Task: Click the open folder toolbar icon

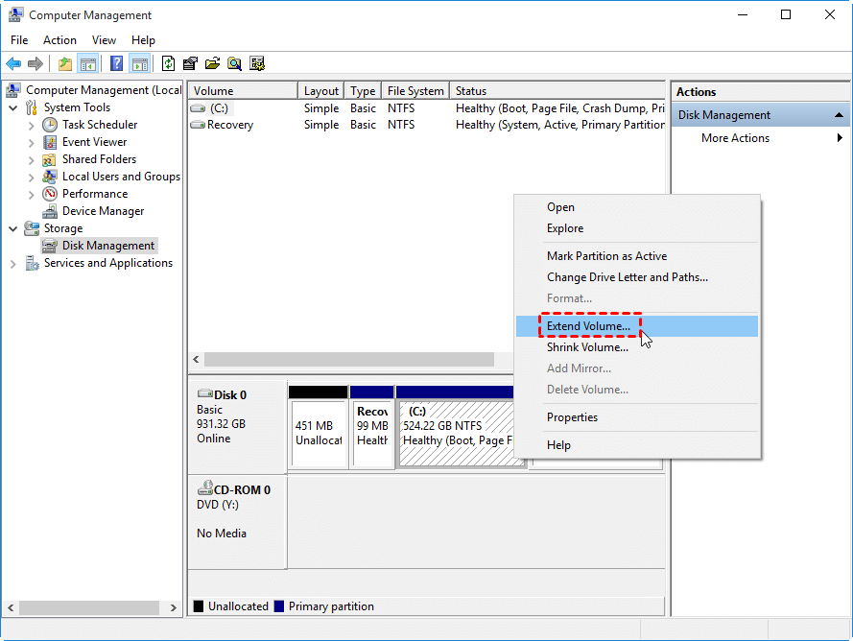Action: click(x=212, y=64)
